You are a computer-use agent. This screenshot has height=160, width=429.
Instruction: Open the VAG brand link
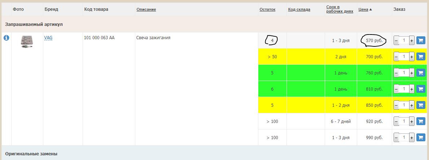click(48, 37)
